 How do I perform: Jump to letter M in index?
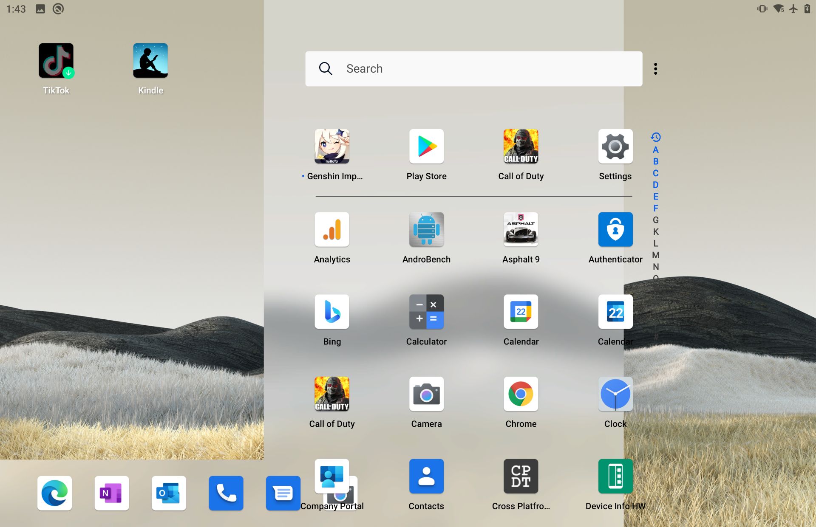coord(656,255)
